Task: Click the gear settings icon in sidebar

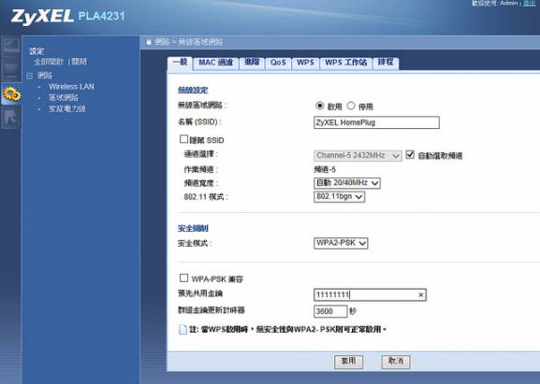Action: click(11, 93)
